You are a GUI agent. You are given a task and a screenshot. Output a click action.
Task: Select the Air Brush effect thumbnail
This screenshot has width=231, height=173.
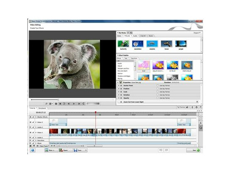pyautogui.click(x=173, y=65)
